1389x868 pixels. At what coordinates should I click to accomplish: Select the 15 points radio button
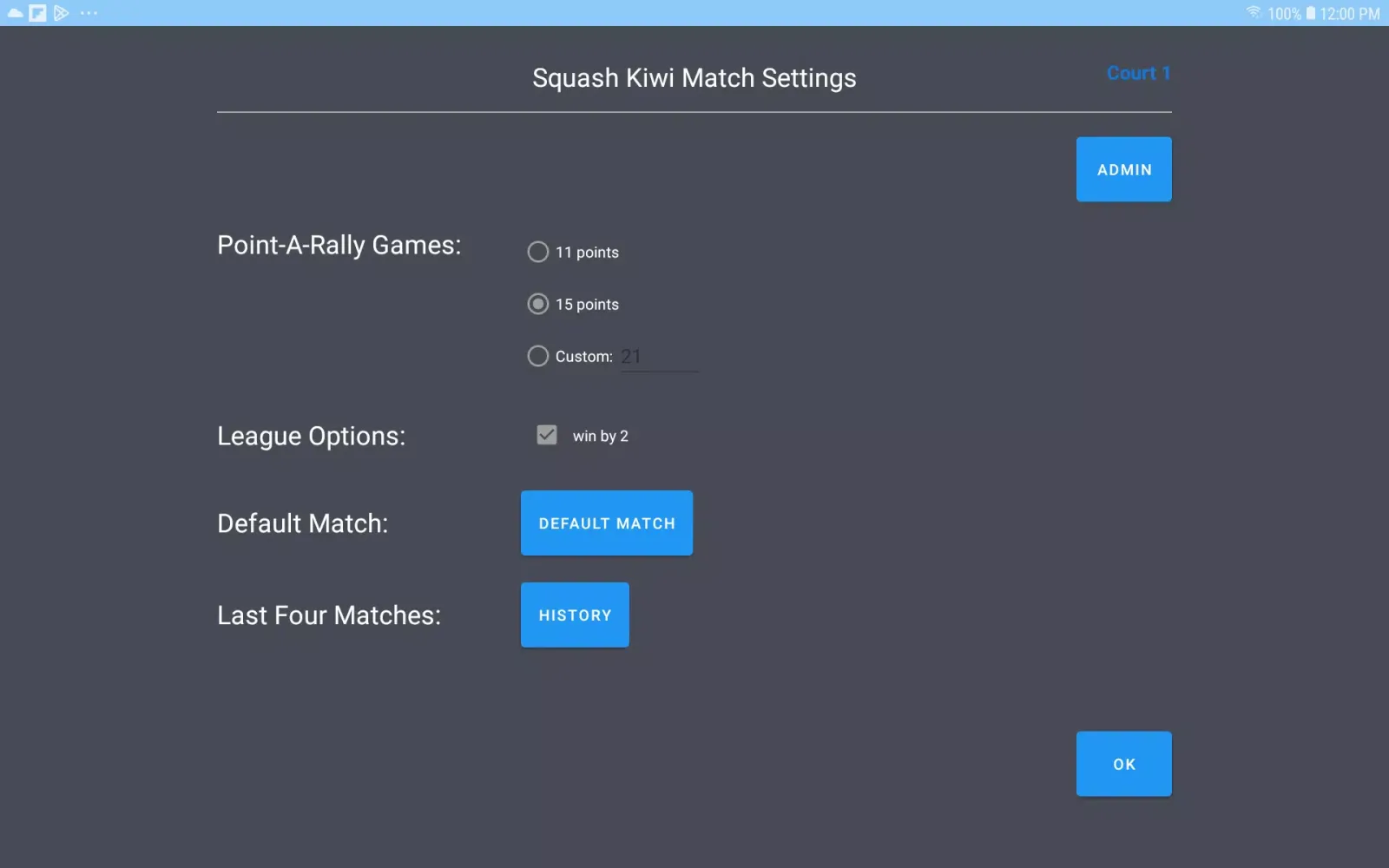(538, 304)
